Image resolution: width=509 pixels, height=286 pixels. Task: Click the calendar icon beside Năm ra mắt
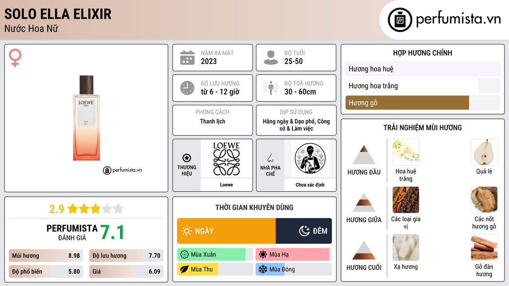(x=187, y=58)
